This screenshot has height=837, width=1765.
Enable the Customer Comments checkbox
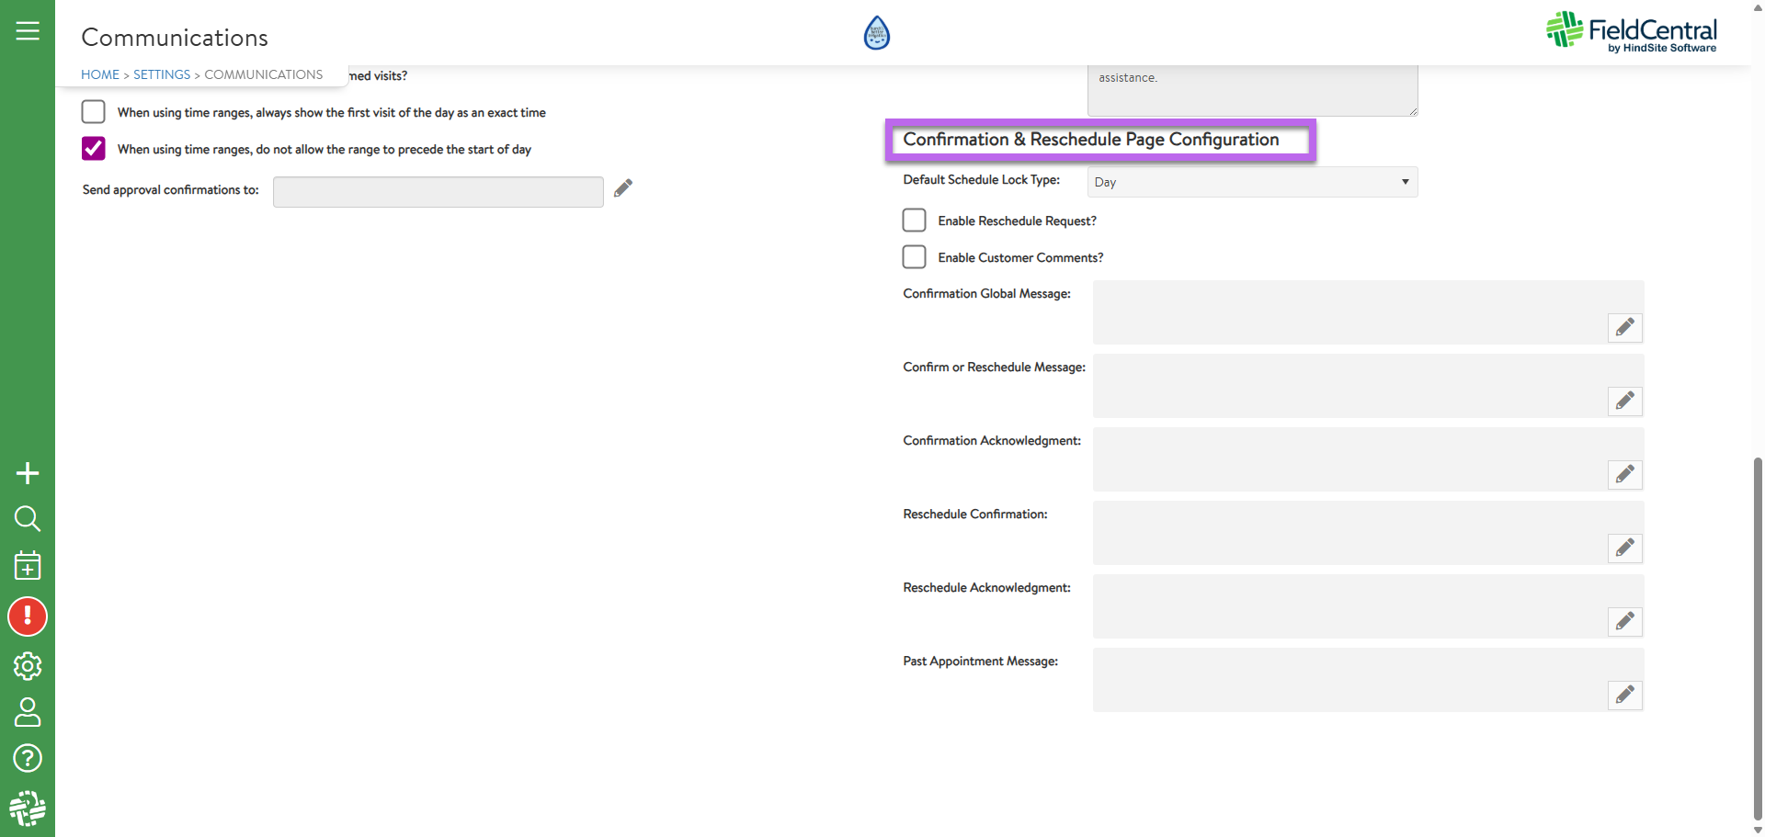click(x=914, y=257)
